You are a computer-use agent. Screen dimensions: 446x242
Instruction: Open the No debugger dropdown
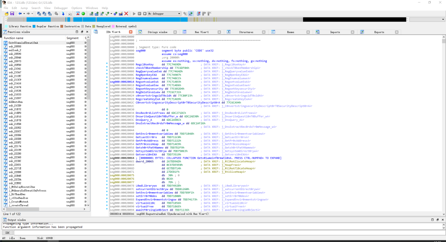(164, 14)
